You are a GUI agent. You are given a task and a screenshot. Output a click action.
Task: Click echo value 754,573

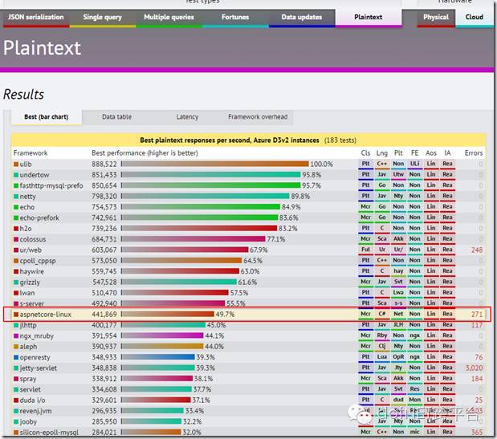click(x=104, y=207)
